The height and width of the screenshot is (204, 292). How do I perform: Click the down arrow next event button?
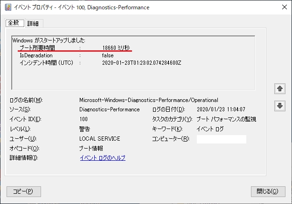coord(280,106)
